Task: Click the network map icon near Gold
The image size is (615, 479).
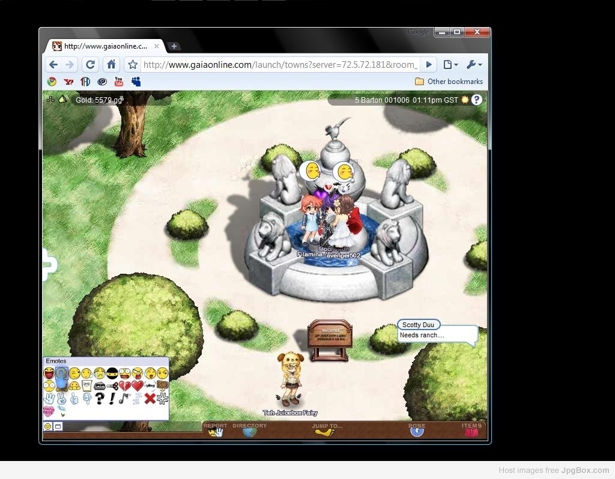Action: point(50,99)
